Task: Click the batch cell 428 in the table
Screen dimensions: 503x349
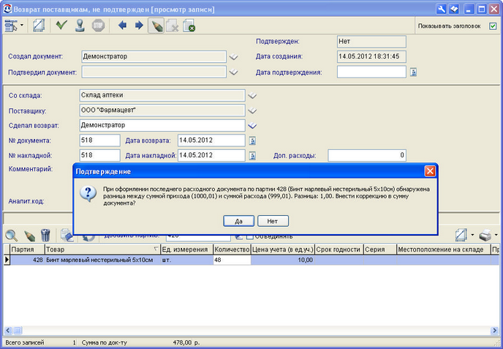Action: tap(27, 260)
